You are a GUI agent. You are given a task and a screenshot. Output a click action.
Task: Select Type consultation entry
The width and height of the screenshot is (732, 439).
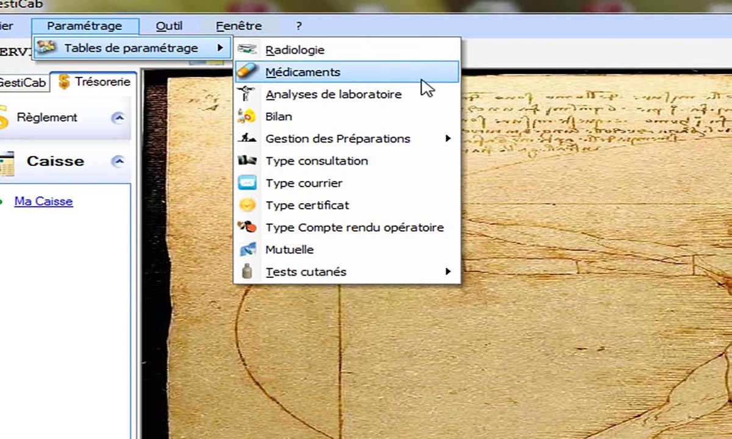pyautogui.click(x=347, y=161)
